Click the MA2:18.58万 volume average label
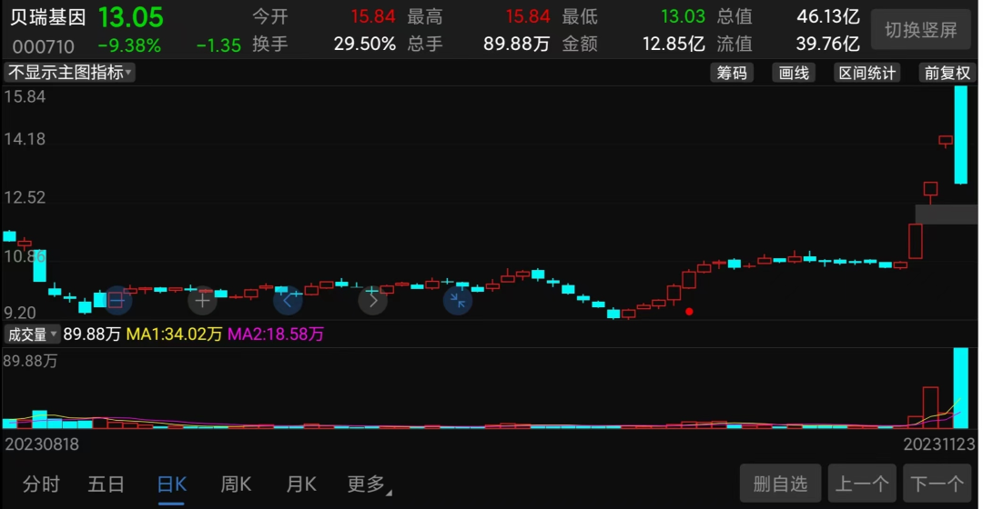The image size is (983, 509). pos(276,334)
